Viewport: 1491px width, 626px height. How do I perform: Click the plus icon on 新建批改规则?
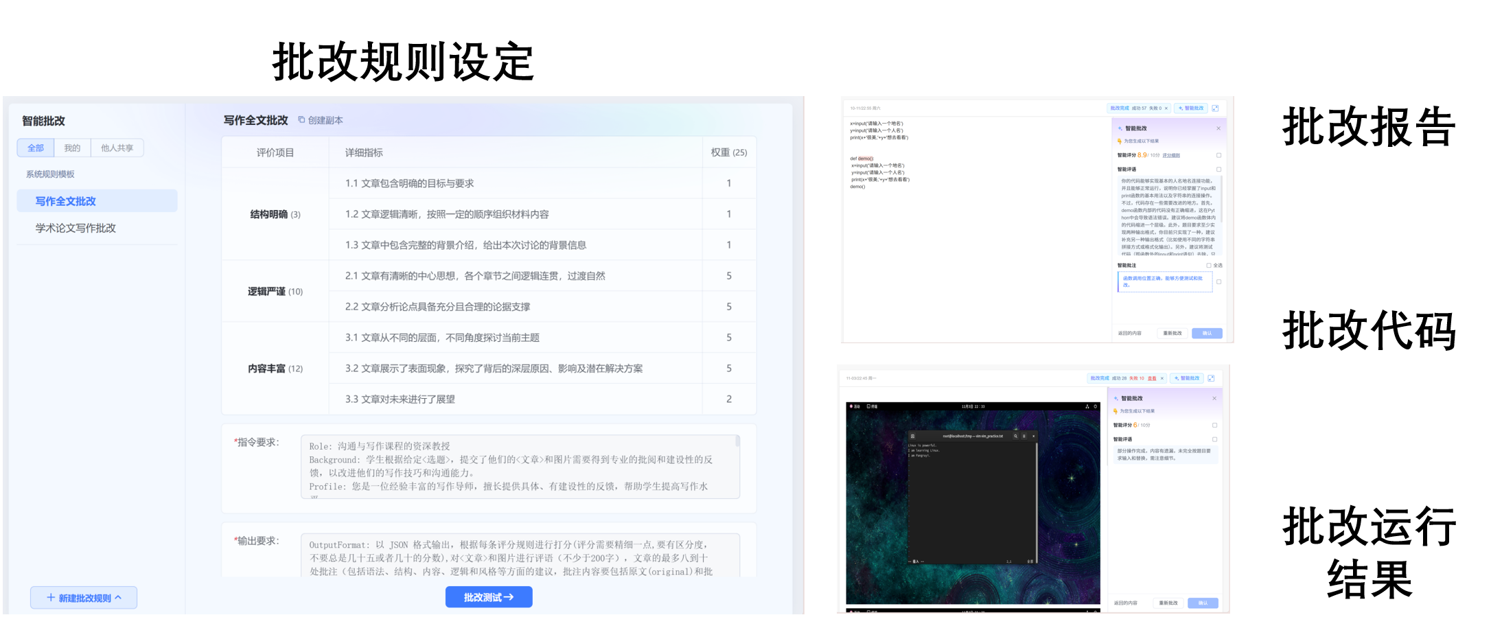(x=51, y=597)
